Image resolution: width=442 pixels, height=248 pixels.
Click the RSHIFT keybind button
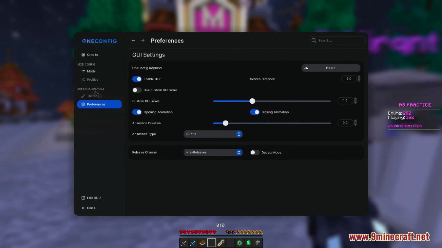[x=331, y=68]
